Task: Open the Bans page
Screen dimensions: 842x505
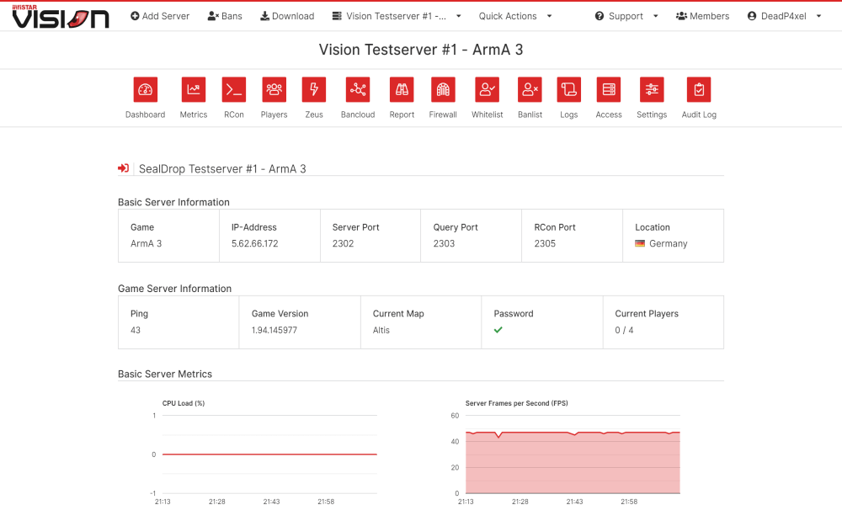Action: 225,16
